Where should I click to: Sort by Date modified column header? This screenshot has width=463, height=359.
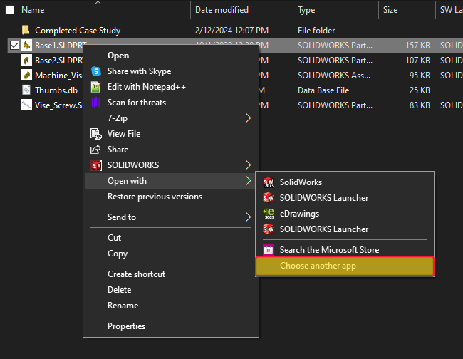(222, 10)
